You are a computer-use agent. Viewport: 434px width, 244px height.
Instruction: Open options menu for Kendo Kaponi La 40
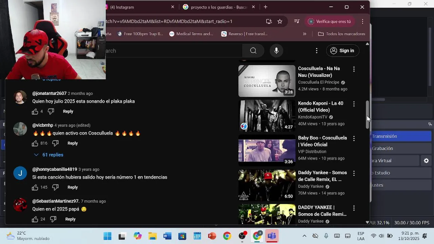(354, 104)
